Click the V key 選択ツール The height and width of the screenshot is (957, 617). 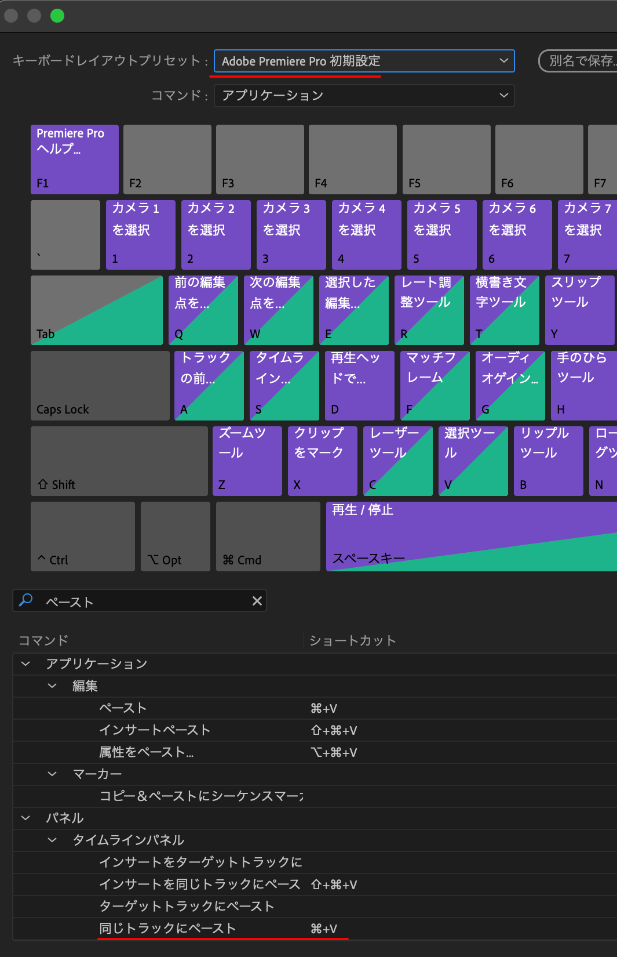(473, 461)
